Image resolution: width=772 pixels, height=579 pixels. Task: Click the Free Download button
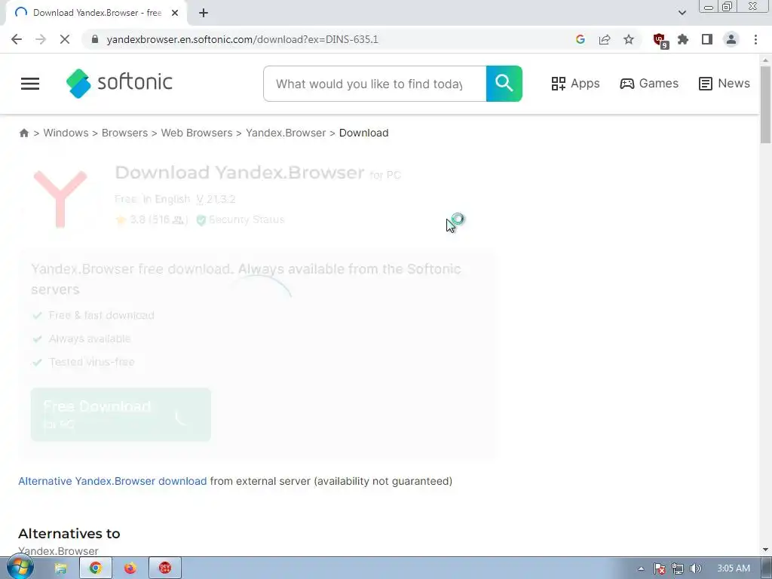tap(121, 415)
